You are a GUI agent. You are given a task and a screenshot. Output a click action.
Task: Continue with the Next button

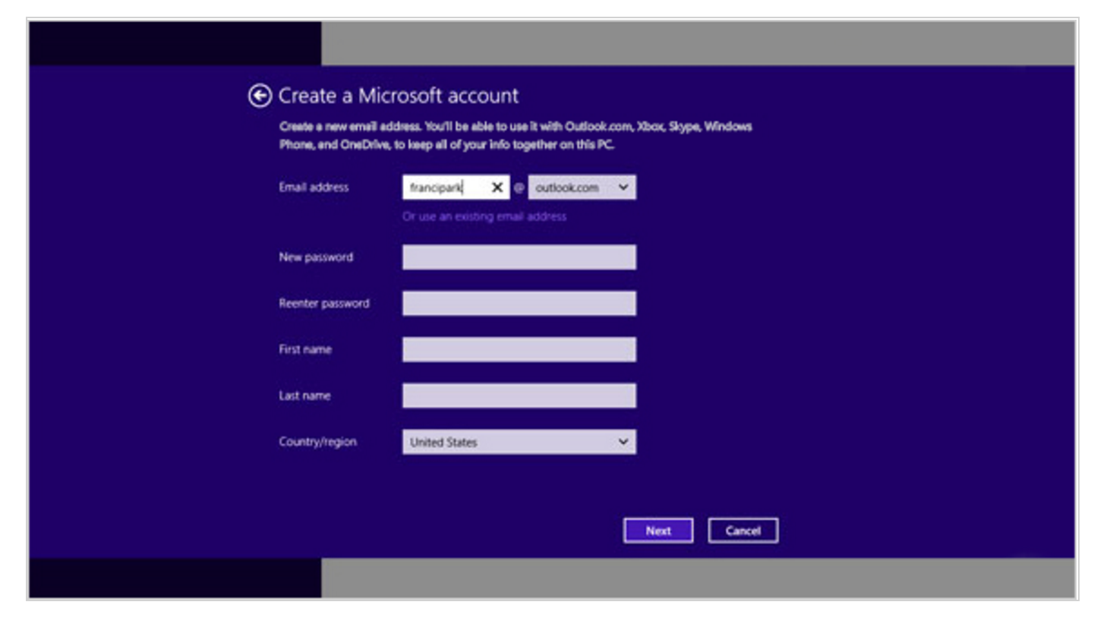coord(658,531)
